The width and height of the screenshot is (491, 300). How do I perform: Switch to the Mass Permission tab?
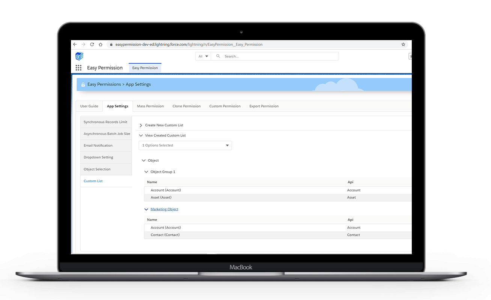150,106
